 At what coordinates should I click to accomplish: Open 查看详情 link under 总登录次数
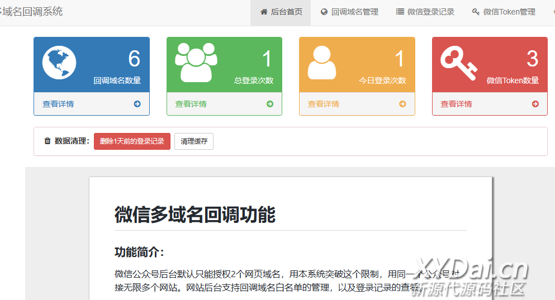[191, 104]
